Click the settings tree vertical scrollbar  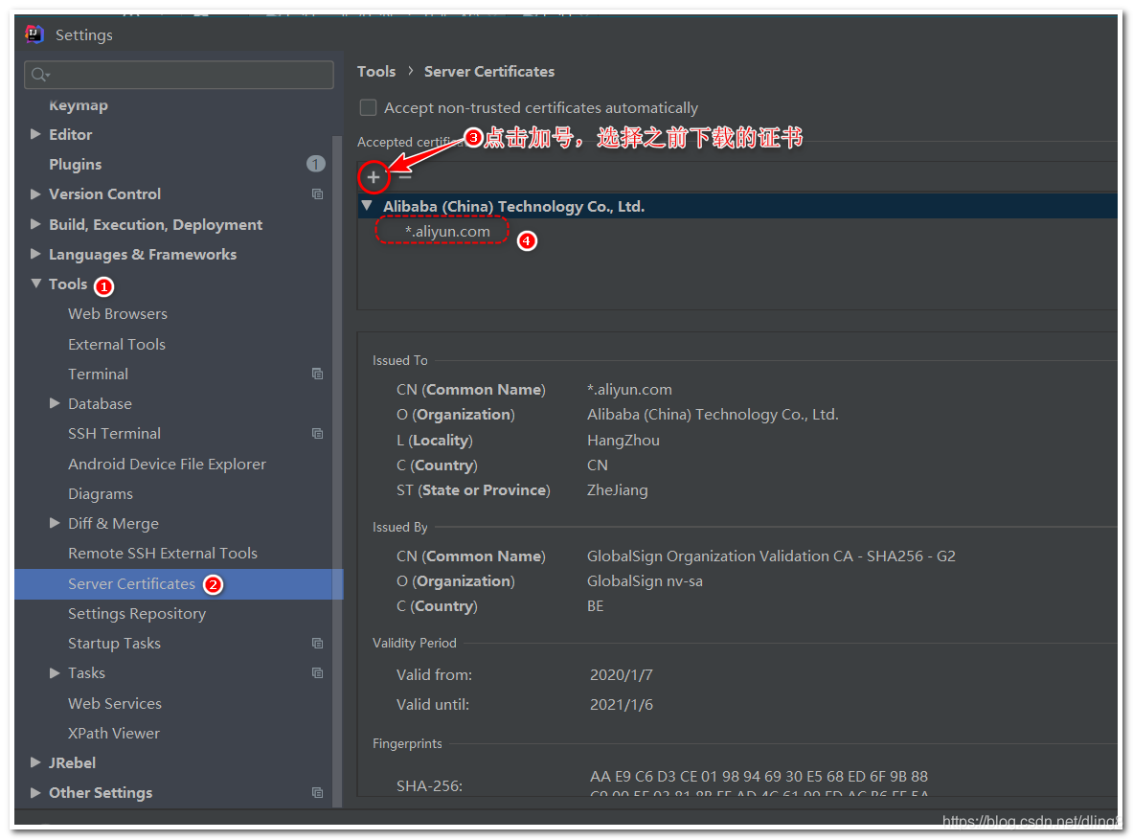click(337, 470)
